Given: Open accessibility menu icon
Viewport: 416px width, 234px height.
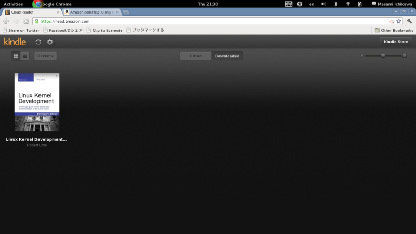Looking at the screenshot, I should pyautogui.click(x=300, y=4).
